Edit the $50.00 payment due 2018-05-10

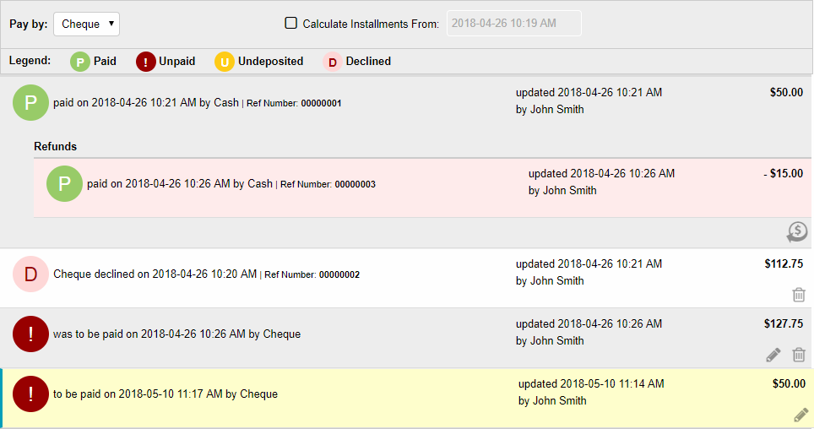(801, 415)
